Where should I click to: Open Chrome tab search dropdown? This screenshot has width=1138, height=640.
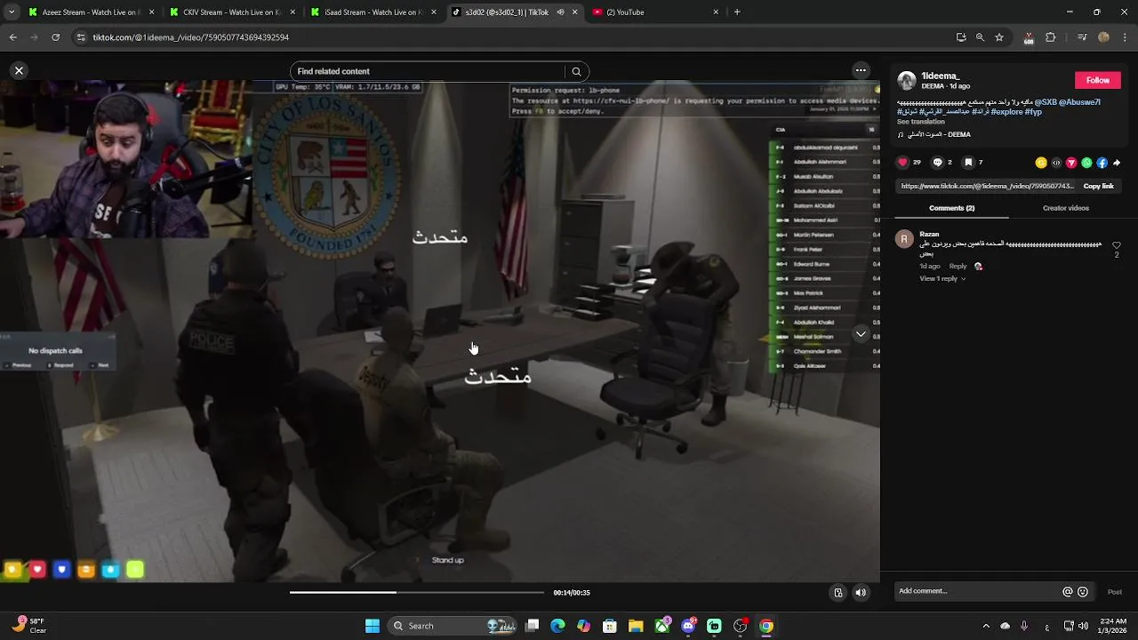click(12, 12)
